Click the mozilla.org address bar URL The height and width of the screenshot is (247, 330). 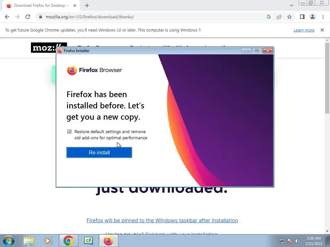pos(90,17)
